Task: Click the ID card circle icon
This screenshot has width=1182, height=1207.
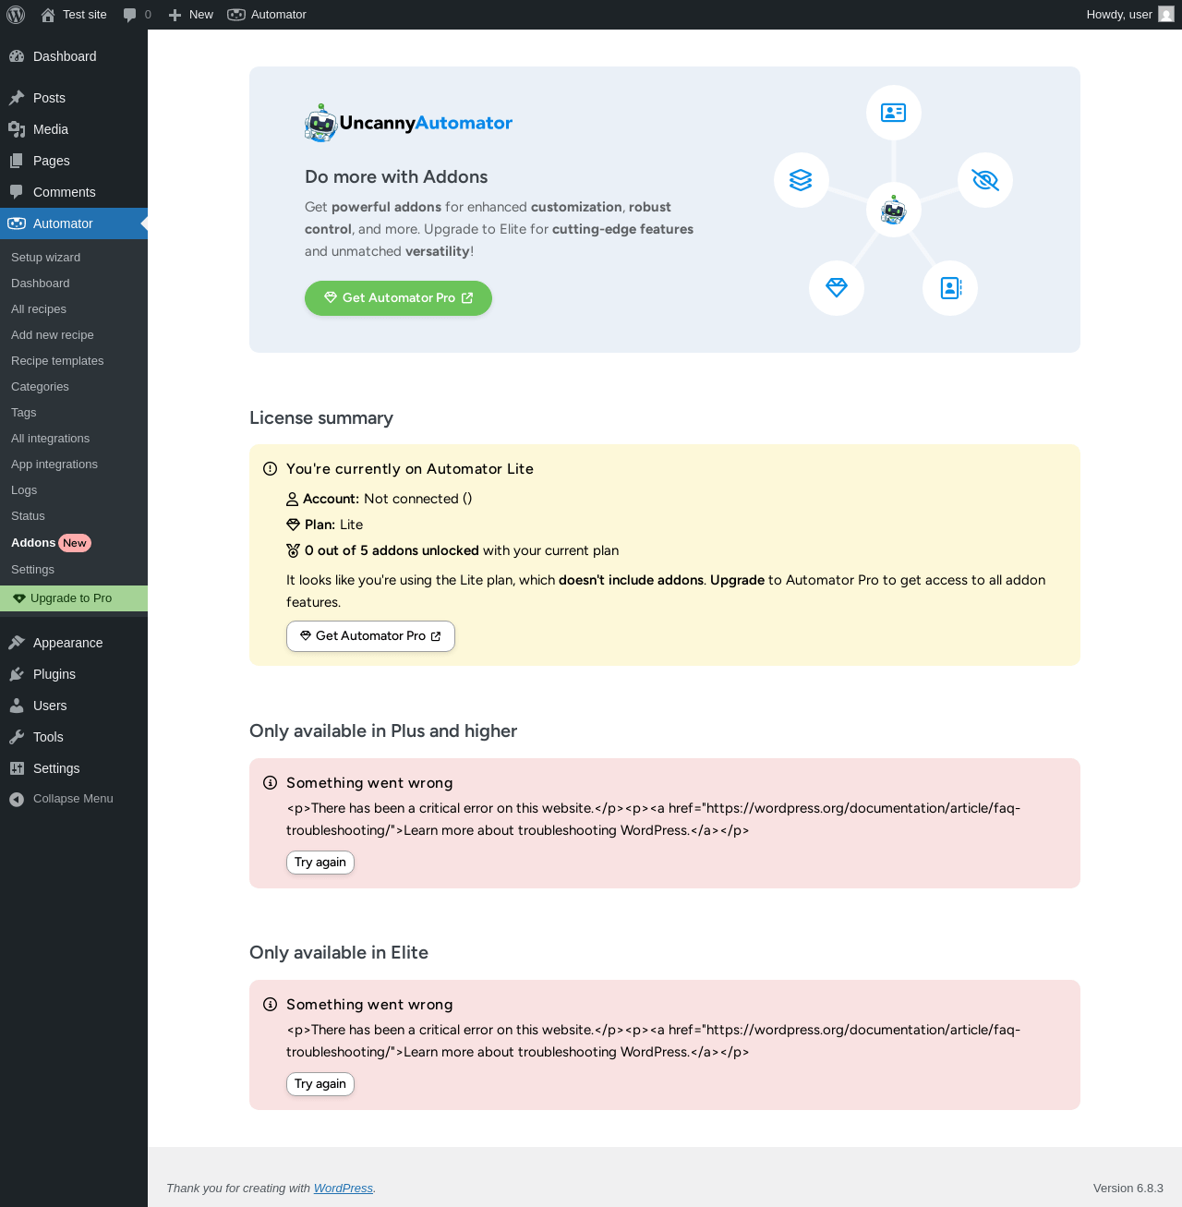Action: (x=893, y=113)
